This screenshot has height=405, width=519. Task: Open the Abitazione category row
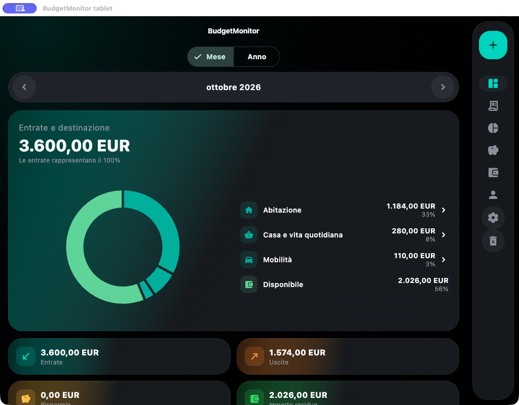pos(344,210)
